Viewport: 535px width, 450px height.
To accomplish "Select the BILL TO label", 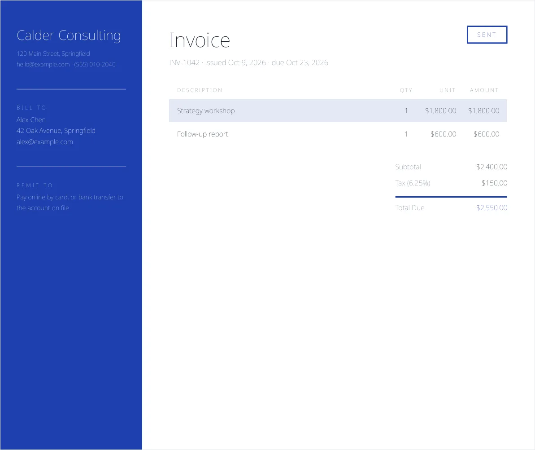I will [x=31, y=108].
